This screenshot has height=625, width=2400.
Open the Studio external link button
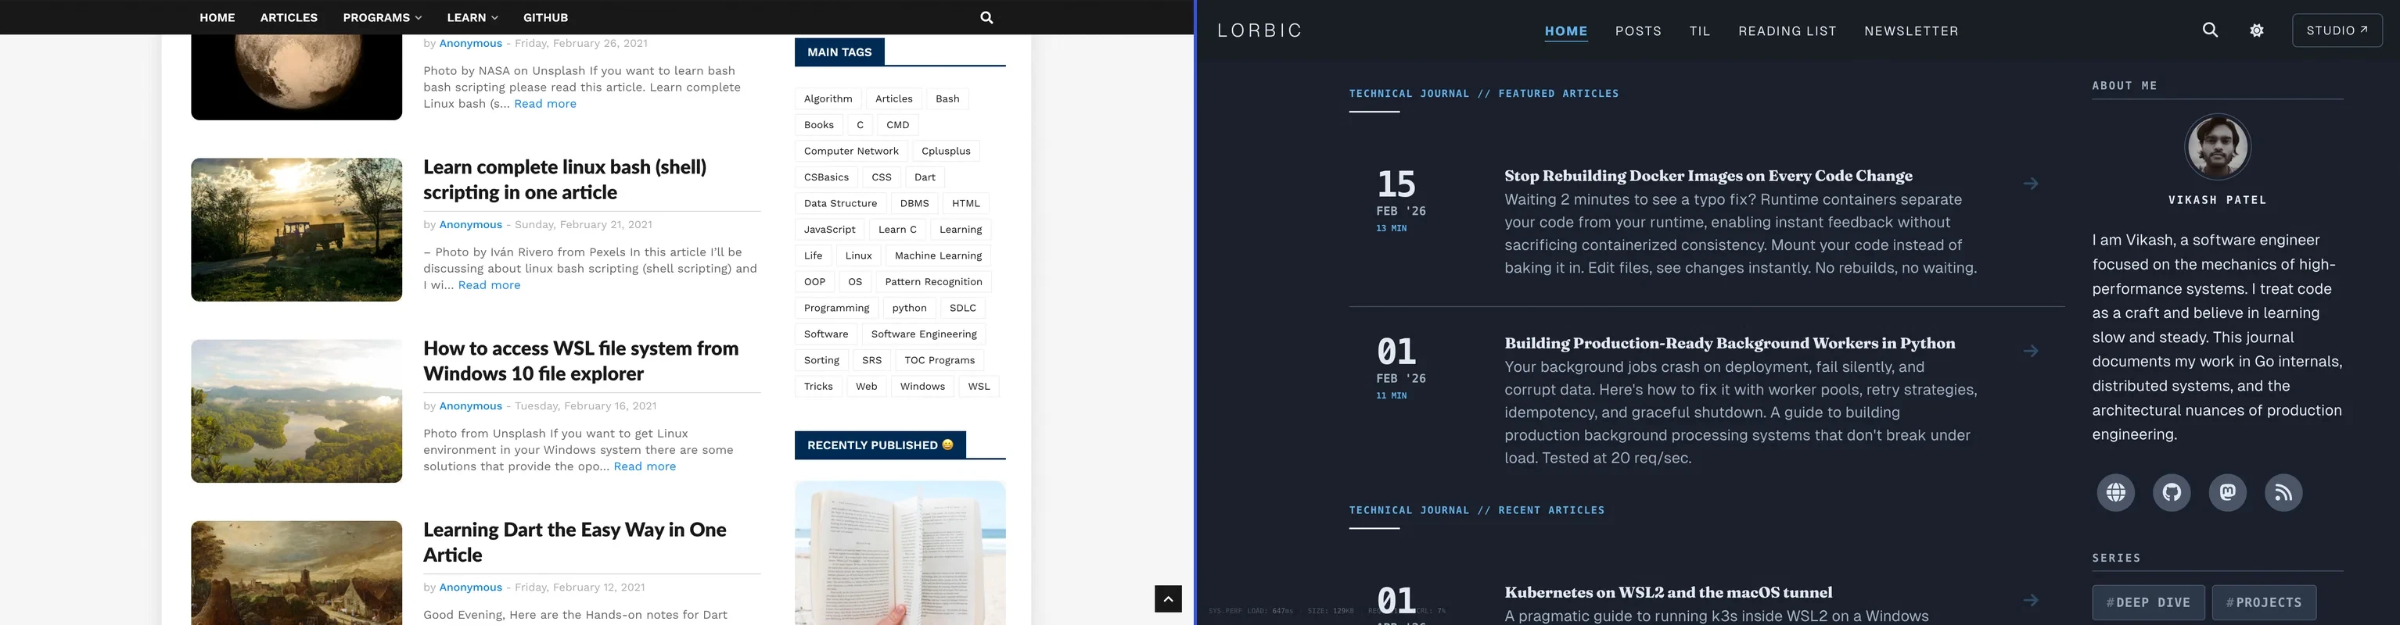click(x=2337, y=30)
